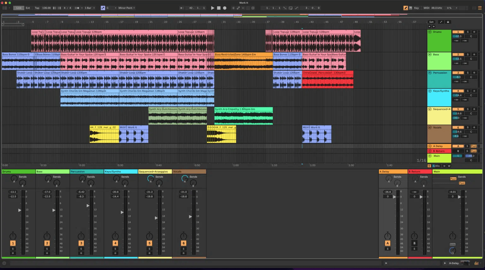Toggle the Loop switch icon
This screenshot has width=485, height=270.
(x=290, y=8)
